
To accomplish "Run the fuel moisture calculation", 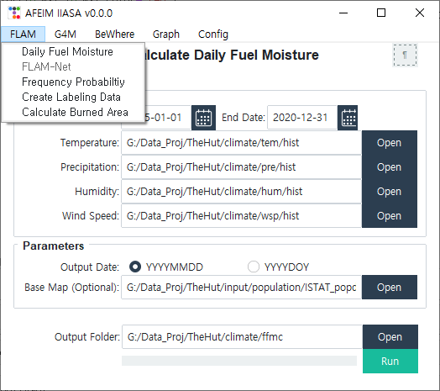I will [390, 362].
